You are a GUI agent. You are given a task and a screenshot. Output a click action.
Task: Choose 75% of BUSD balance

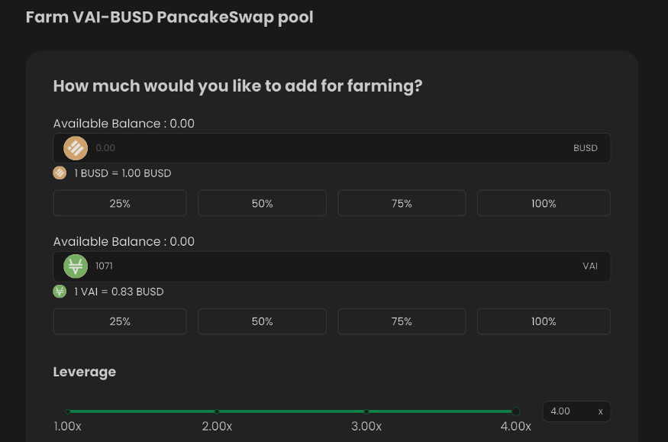pyautogui.click(x=402, y=203)
